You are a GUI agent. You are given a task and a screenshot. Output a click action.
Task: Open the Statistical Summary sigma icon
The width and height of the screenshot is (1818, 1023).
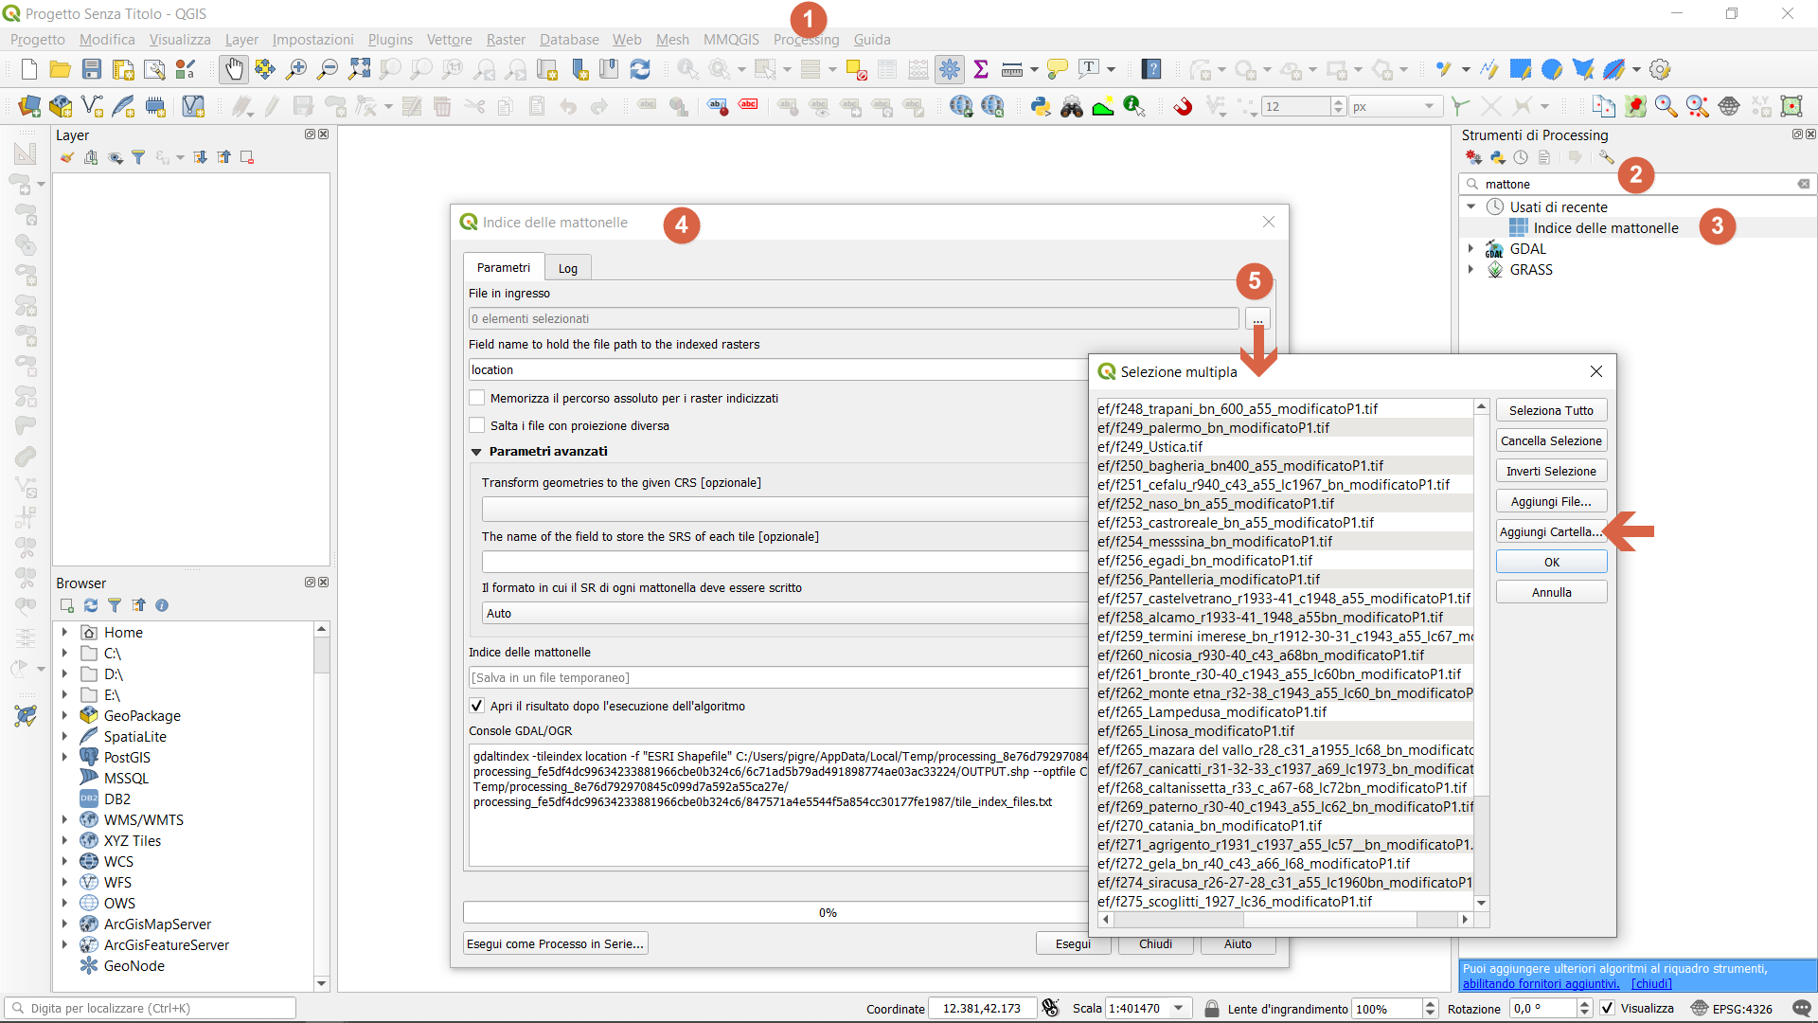click(981, 69)
